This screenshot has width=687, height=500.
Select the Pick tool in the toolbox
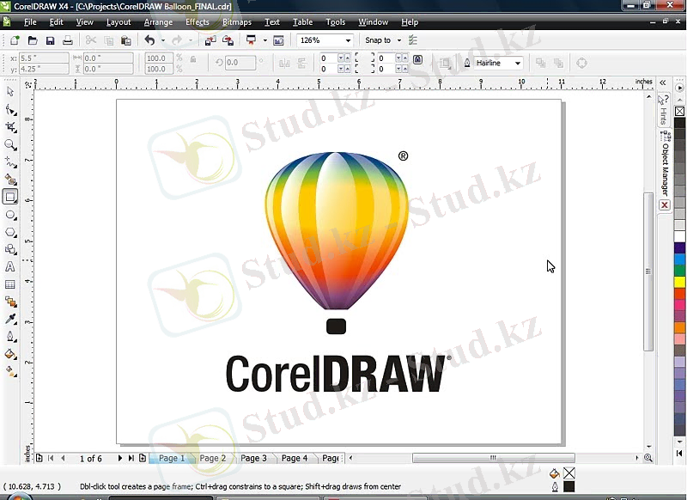10,91
